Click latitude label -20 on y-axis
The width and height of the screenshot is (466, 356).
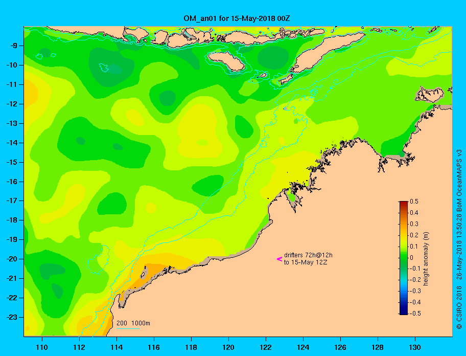[12, 259]
